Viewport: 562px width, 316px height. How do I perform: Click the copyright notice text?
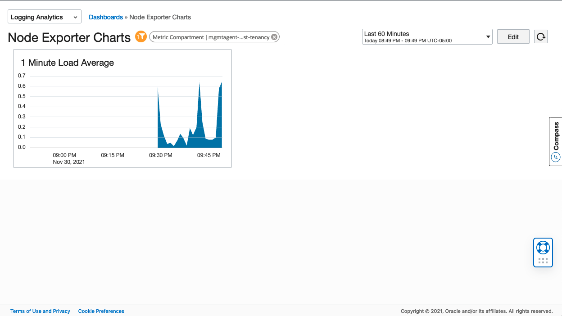tap(476, 311)
